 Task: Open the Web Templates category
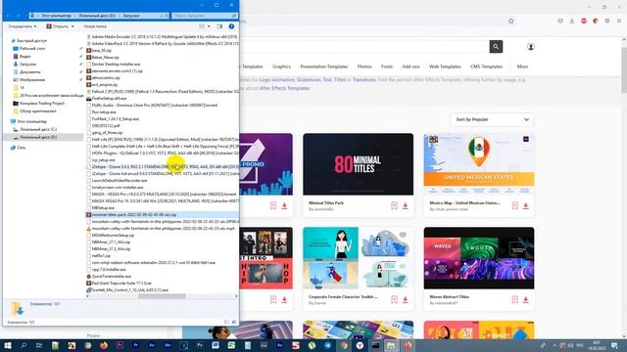[445, 66]
